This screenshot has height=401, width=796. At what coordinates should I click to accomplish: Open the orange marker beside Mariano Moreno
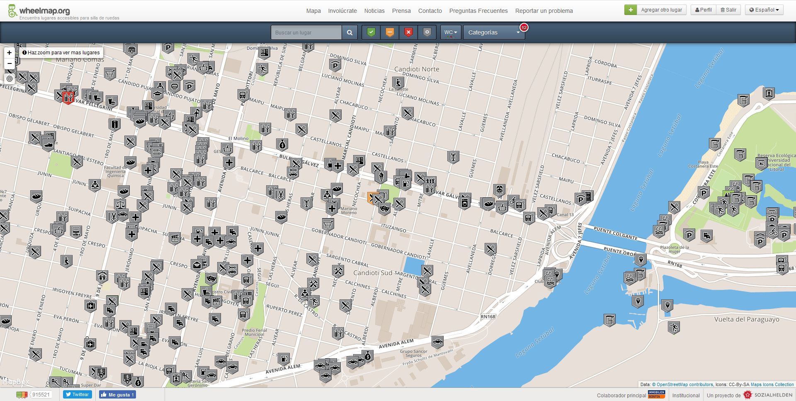pos(372,198)
